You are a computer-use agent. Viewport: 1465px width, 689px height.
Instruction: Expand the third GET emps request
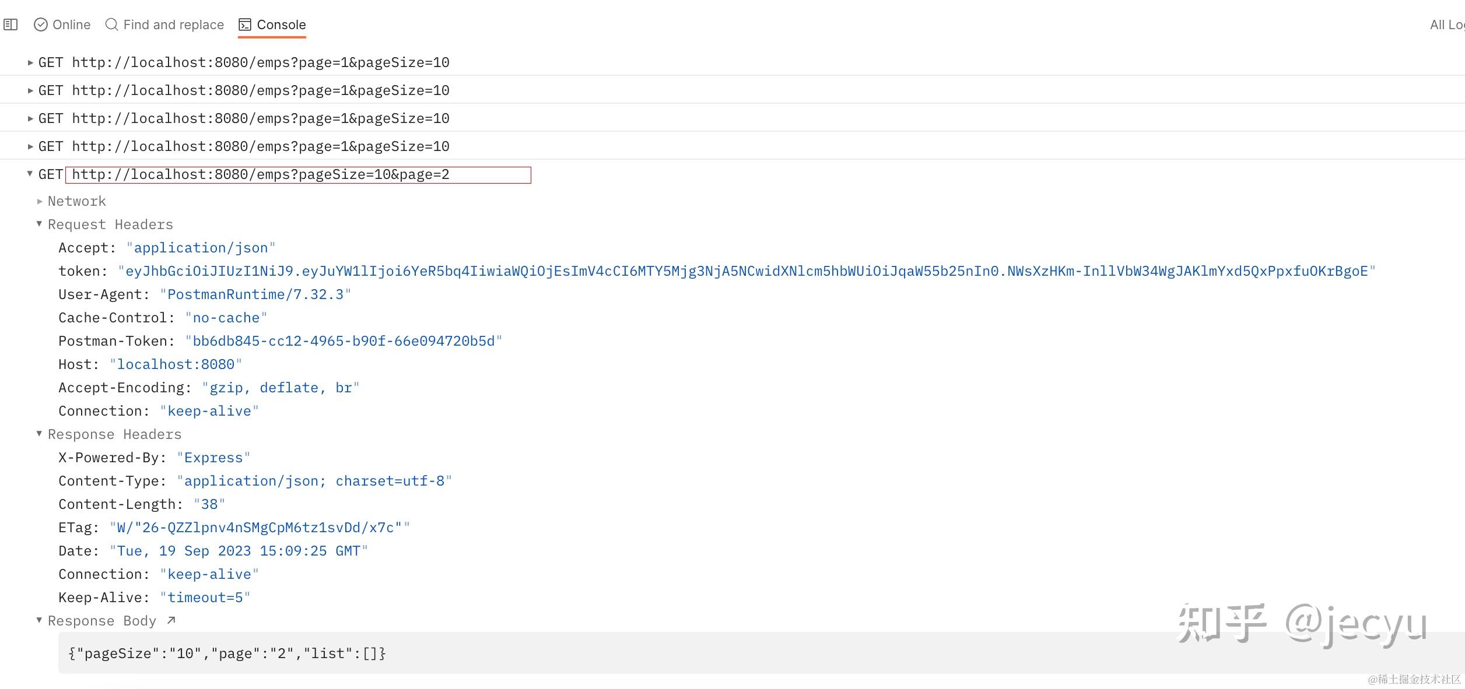pos(30,118)
